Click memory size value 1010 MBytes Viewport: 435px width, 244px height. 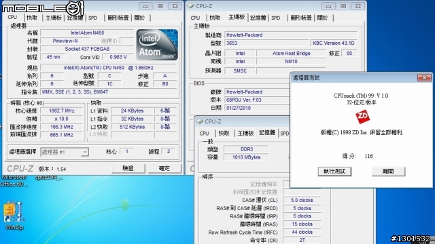[246, 157]
